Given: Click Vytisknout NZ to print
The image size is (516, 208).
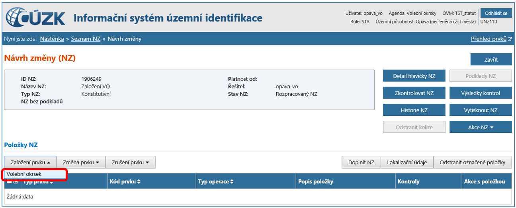Looking at the screenshot, I should (480, 110).
